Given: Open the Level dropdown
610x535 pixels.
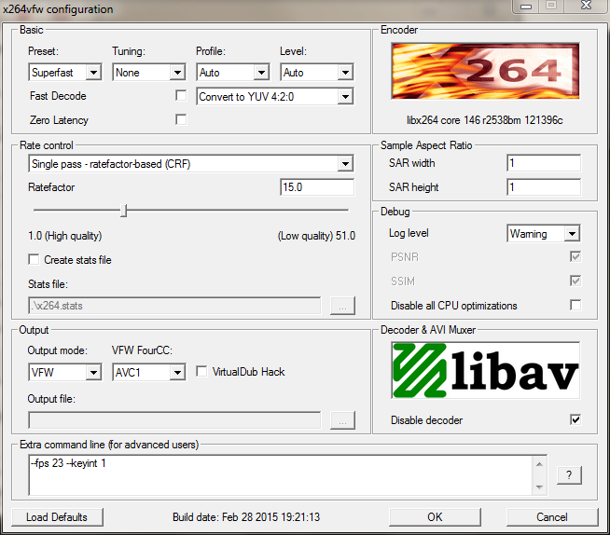Looking at the screenshot, I should coord(317,73).
